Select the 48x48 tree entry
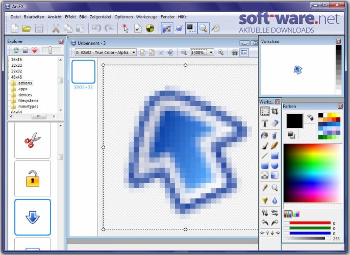This screenshot has width=350, height=255. click(16, 77)
